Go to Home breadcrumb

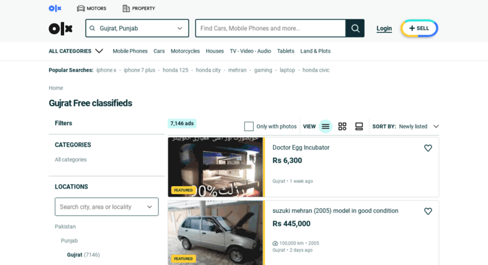coord(56,88)
